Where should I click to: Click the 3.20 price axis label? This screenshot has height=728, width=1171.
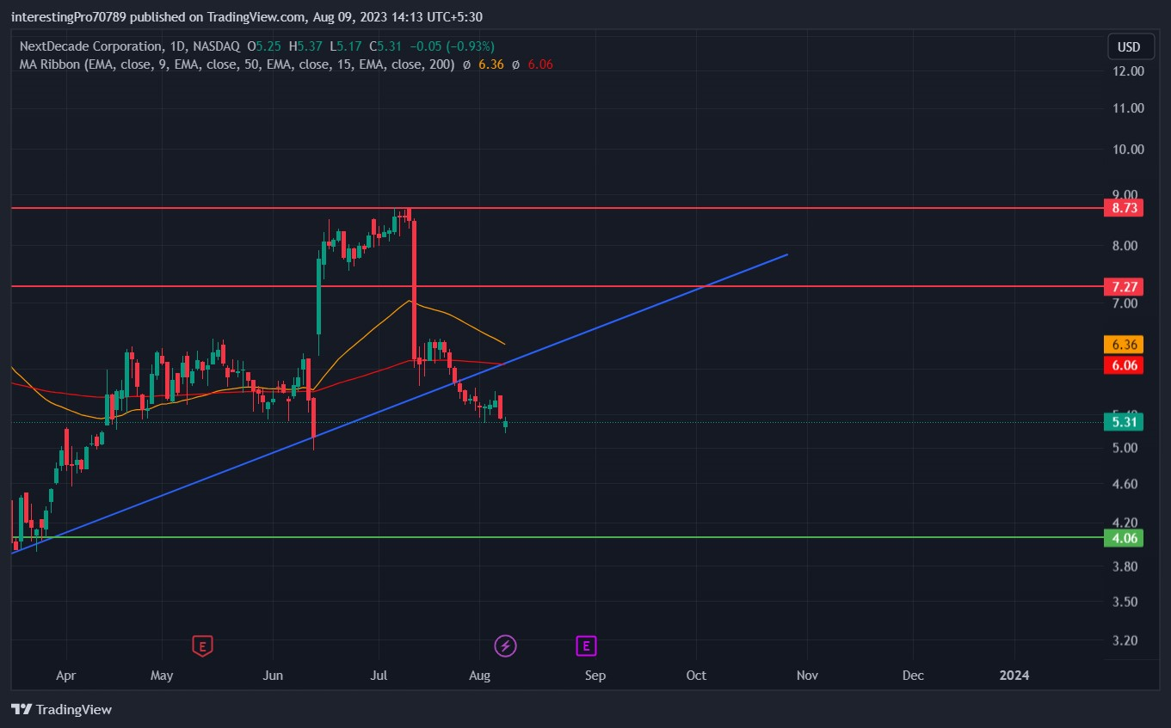pos(1125,641)
